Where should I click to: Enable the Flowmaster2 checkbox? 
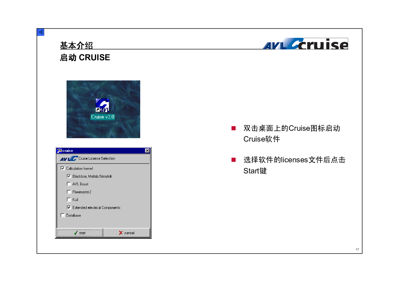tap(69, 192)
